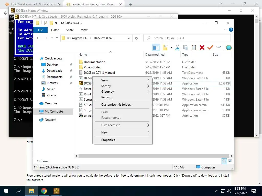Open the File tab

point(40,30)
